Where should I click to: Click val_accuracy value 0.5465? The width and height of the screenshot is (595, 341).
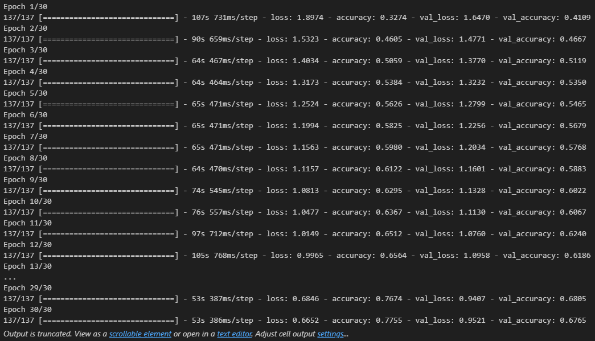point(573,104)
